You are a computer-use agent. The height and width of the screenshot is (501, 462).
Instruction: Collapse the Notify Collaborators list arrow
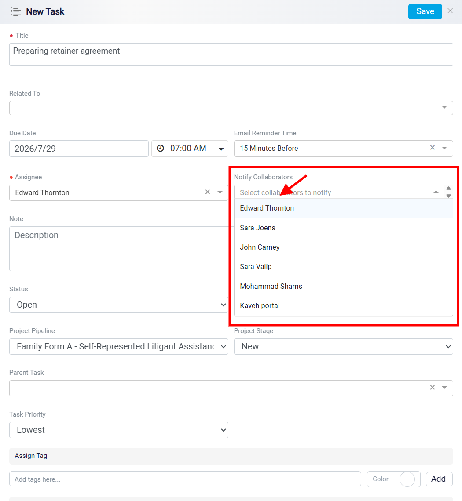point(436,192)
